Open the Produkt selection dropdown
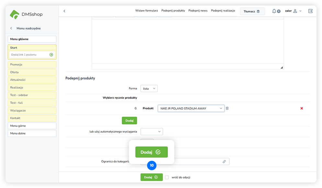This screenshot has height=188, width=322. (191, 108)
